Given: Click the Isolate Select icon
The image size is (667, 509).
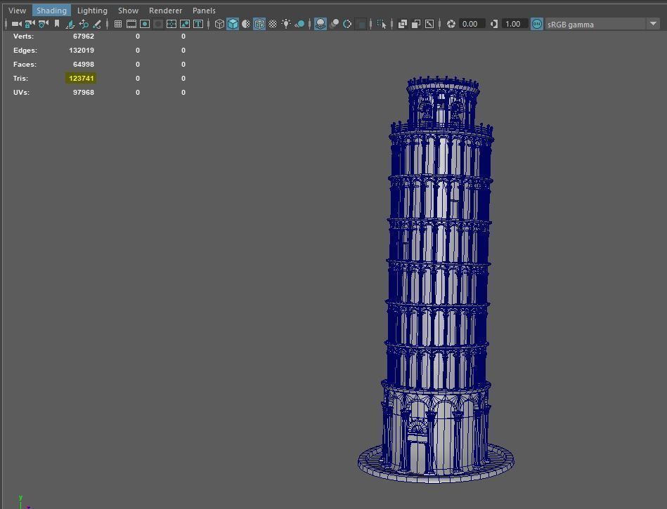Looking at the screenshot, I should click(382, 24).
